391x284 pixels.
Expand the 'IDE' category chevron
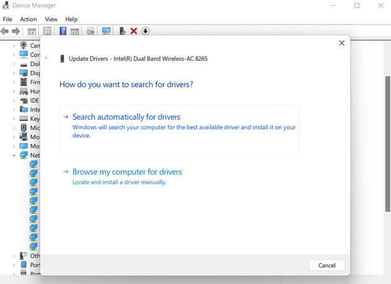pos(14,100)
